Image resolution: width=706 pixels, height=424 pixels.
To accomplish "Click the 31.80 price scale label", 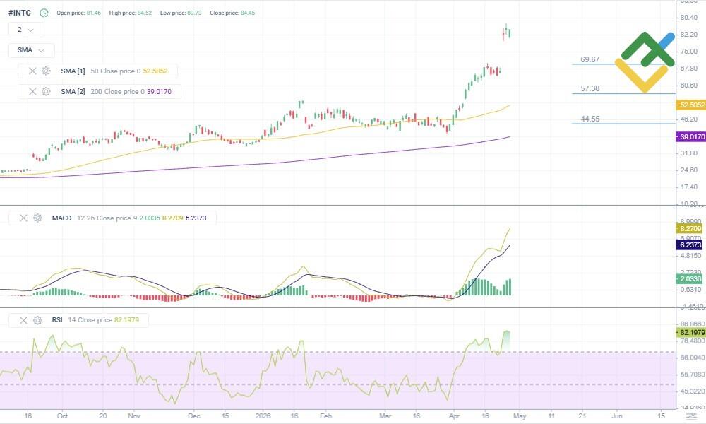I will 688,153.
